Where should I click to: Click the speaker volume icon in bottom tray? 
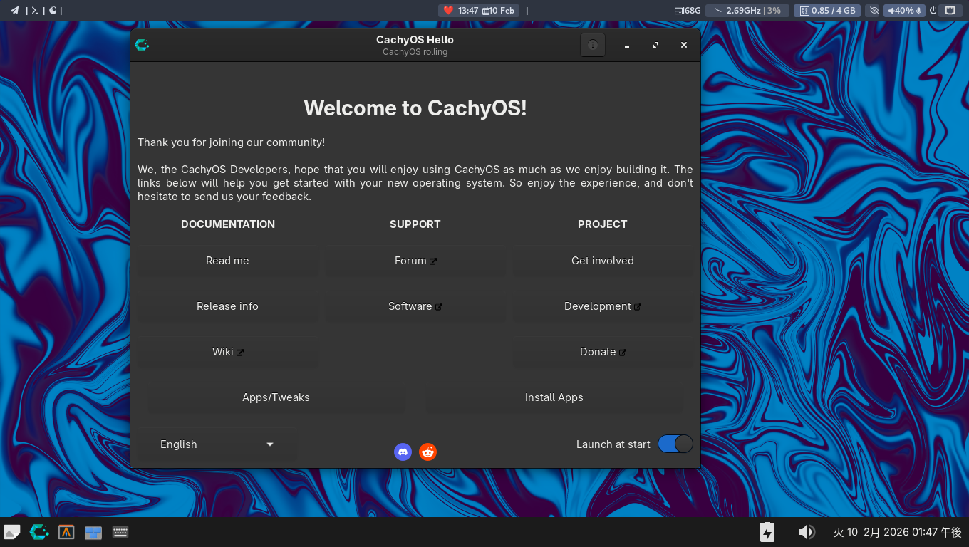[x=807, y=532]
